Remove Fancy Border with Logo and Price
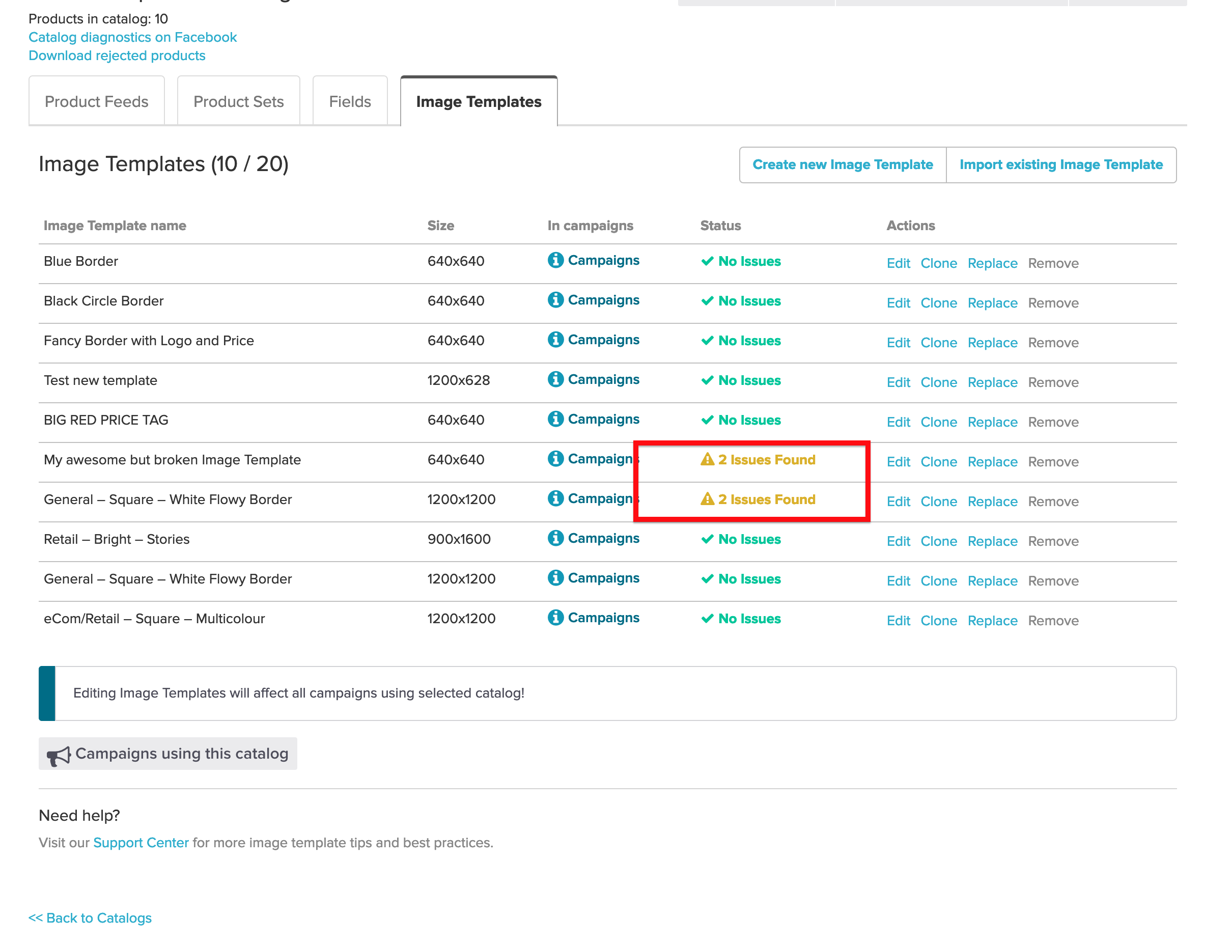The width and height of the screenshot is (1232, 945). [x=1053, y=343]
